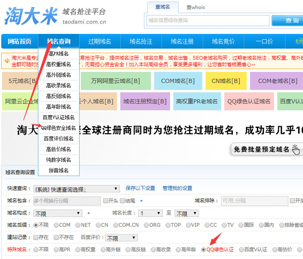Select 高年龄域名 from dropdown menu
The width and height of the screenshot is (303, 259).
tap(59, 107)
